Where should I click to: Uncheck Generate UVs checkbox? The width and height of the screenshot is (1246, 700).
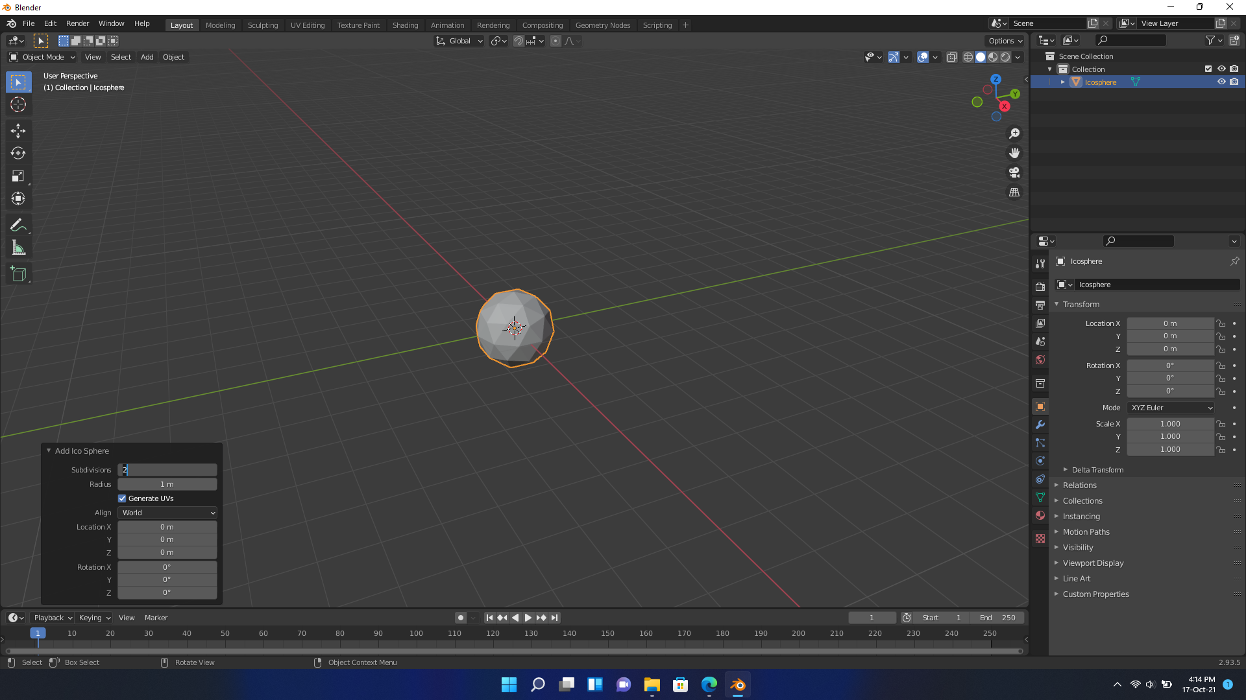point(122,498)
